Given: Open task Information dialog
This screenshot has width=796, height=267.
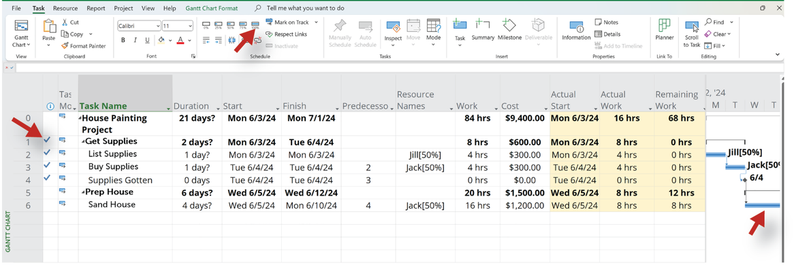Looking at the screenshot, I should (x=576, y=31).
